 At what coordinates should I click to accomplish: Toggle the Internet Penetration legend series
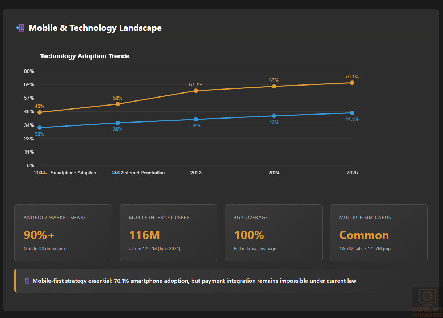[x=144, y=173]
